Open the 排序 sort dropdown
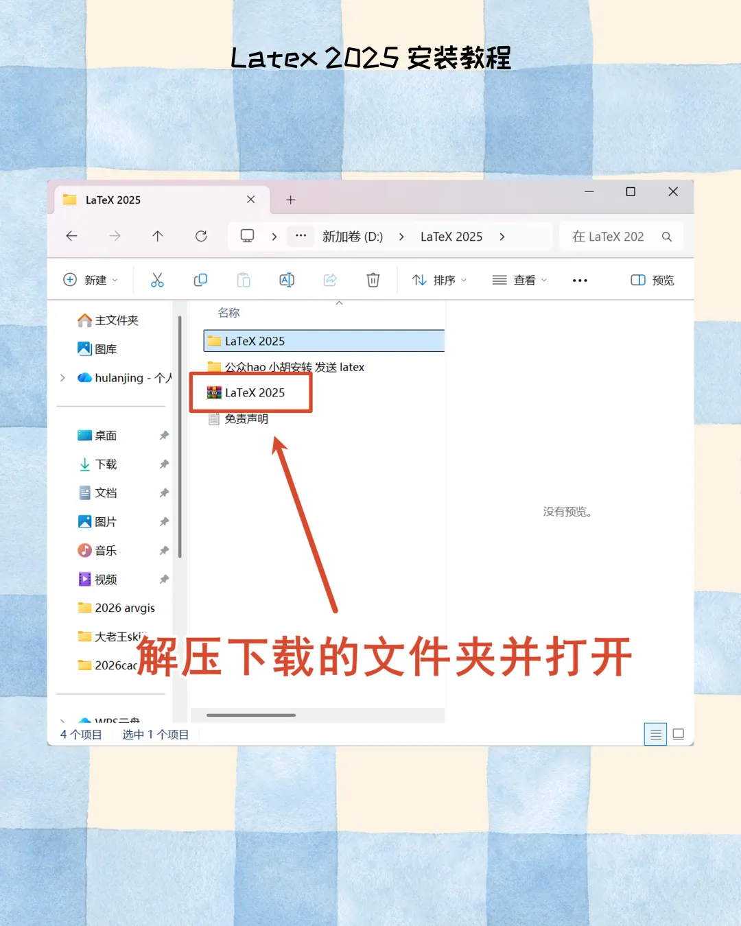This screenshot has height=926, width=741. [x=439, y=280]
